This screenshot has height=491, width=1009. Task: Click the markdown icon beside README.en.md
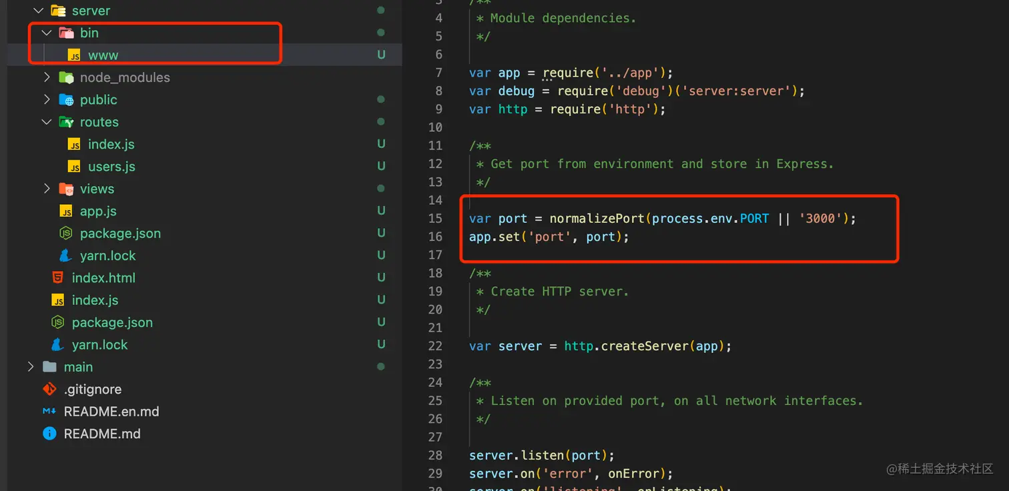point(49,412)
